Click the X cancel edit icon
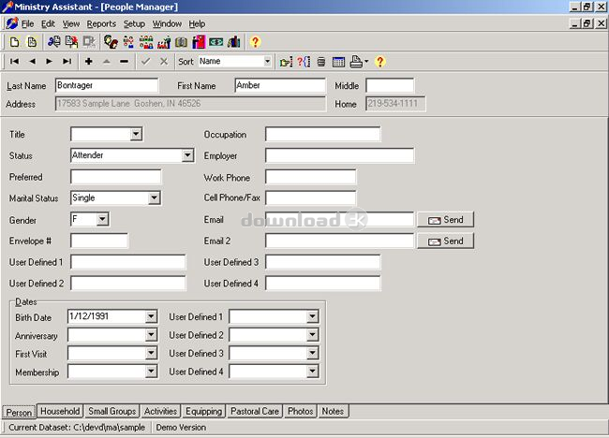 164,61
